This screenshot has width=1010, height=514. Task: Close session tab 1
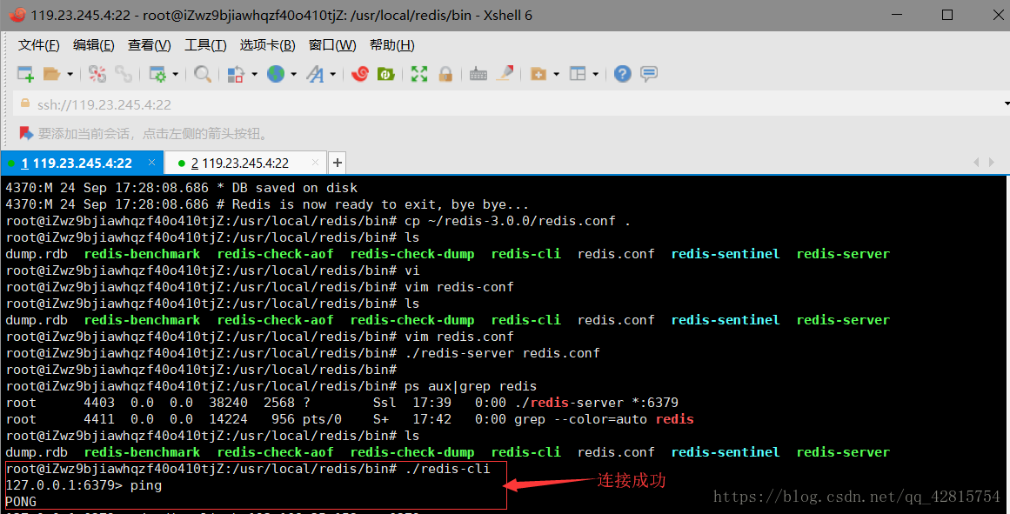151,163
